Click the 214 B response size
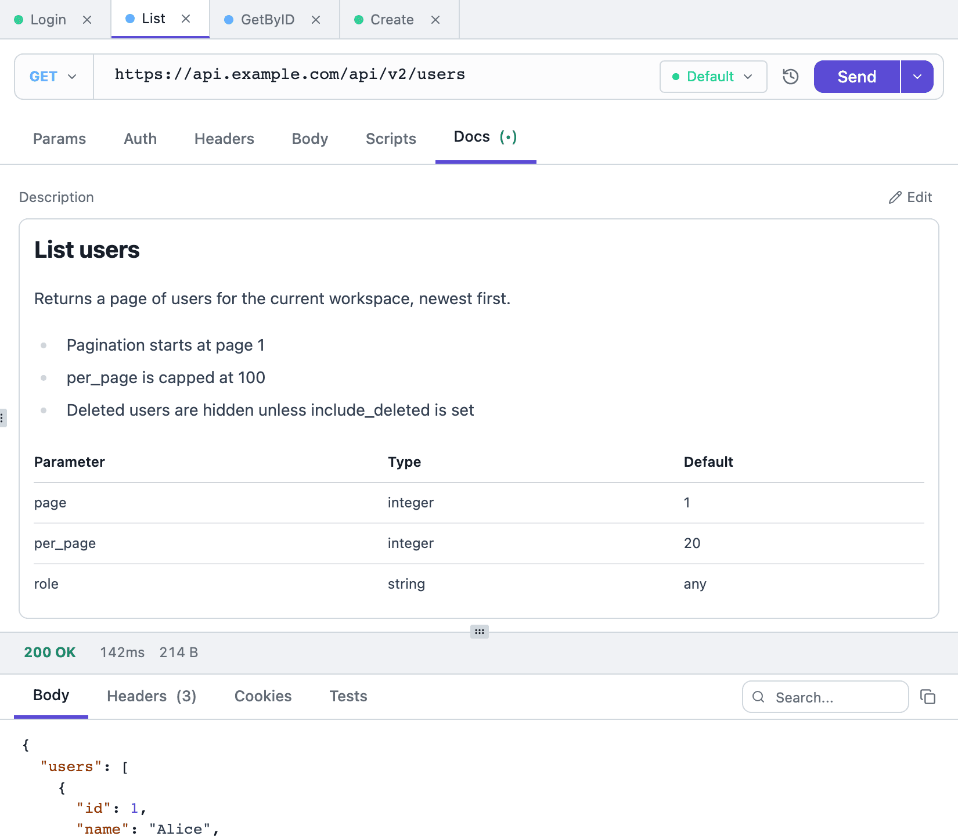Screen dimensions: 958x836 179,653
